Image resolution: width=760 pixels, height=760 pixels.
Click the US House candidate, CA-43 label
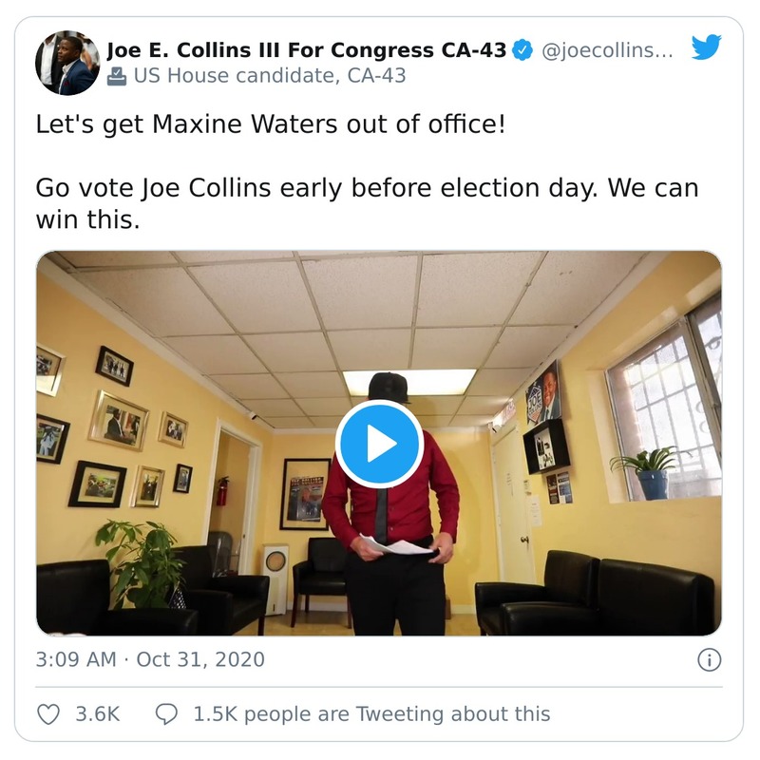point(269,76)
